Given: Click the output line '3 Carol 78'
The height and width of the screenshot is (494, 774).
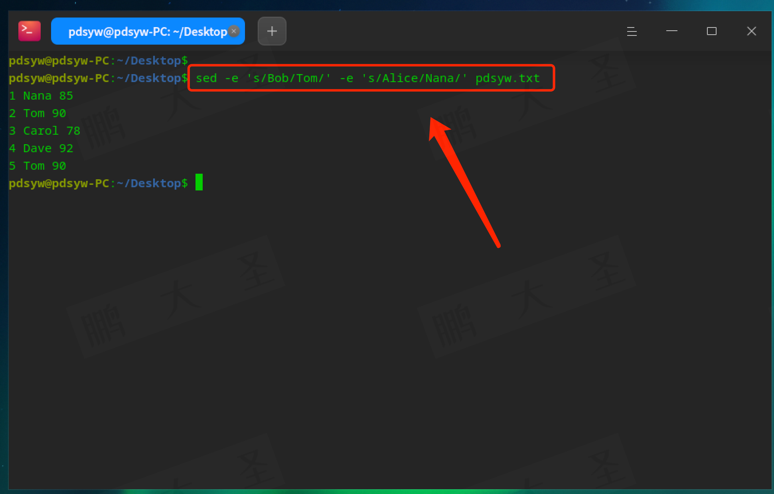Looking at the screenshot, I should 45,131.
